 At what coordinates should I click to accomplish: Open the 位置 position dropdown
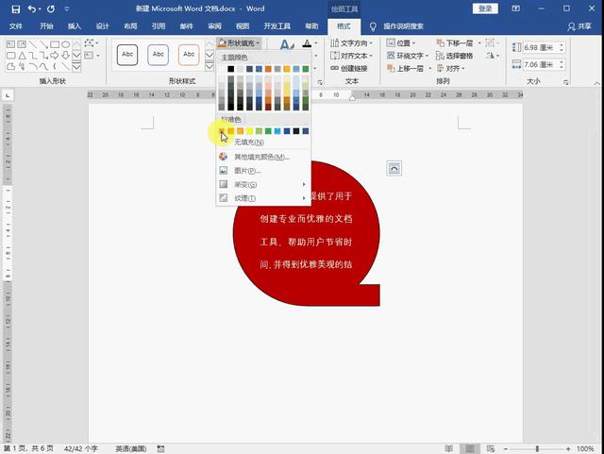tap(400, 42)
